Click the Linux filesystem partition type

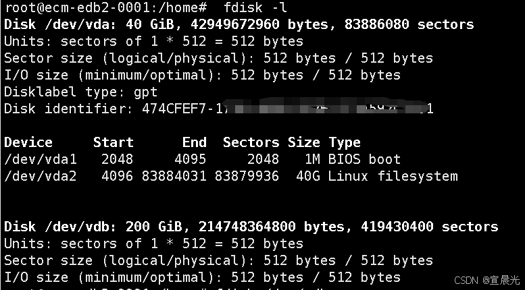click(393, 177)
